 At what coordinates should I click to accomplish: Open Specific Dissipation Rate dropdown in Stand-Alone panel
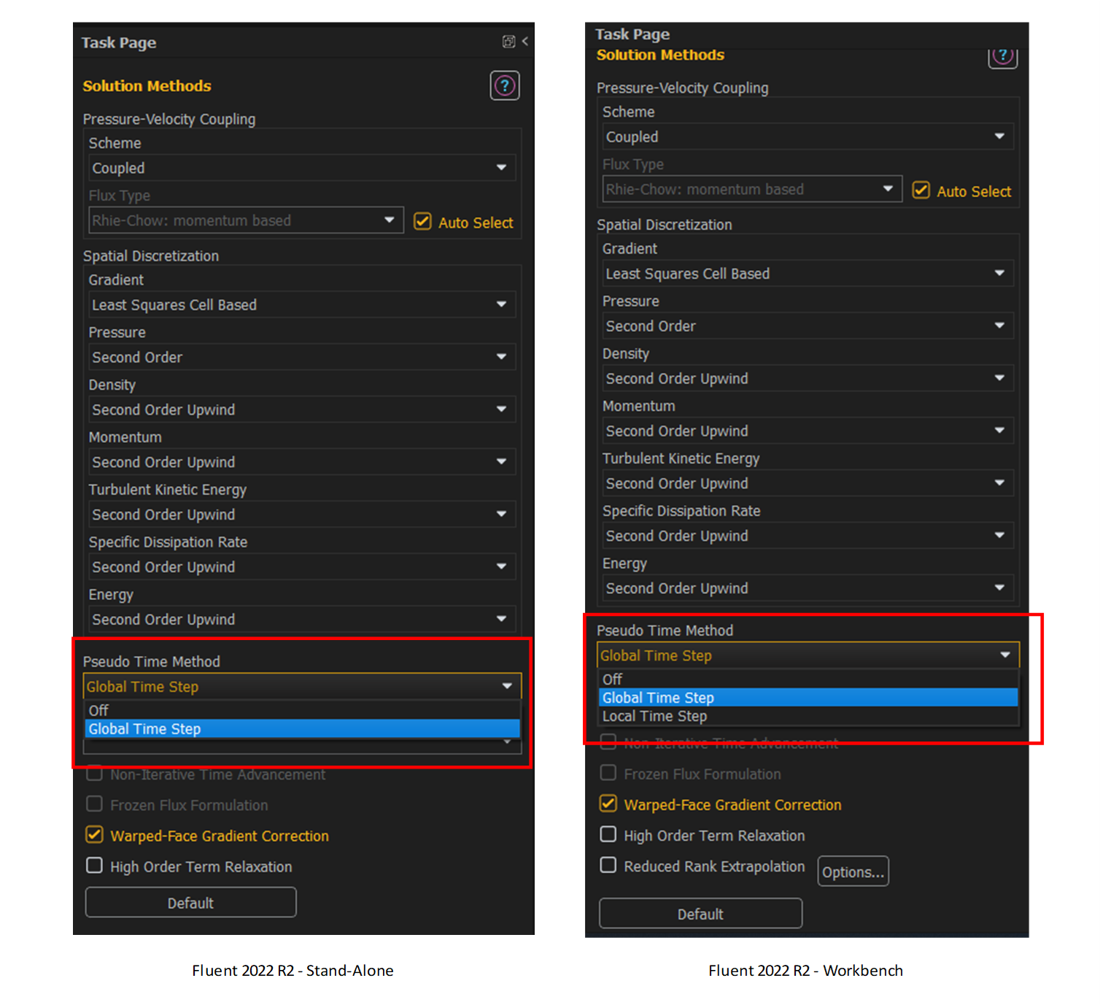point(302,567)
